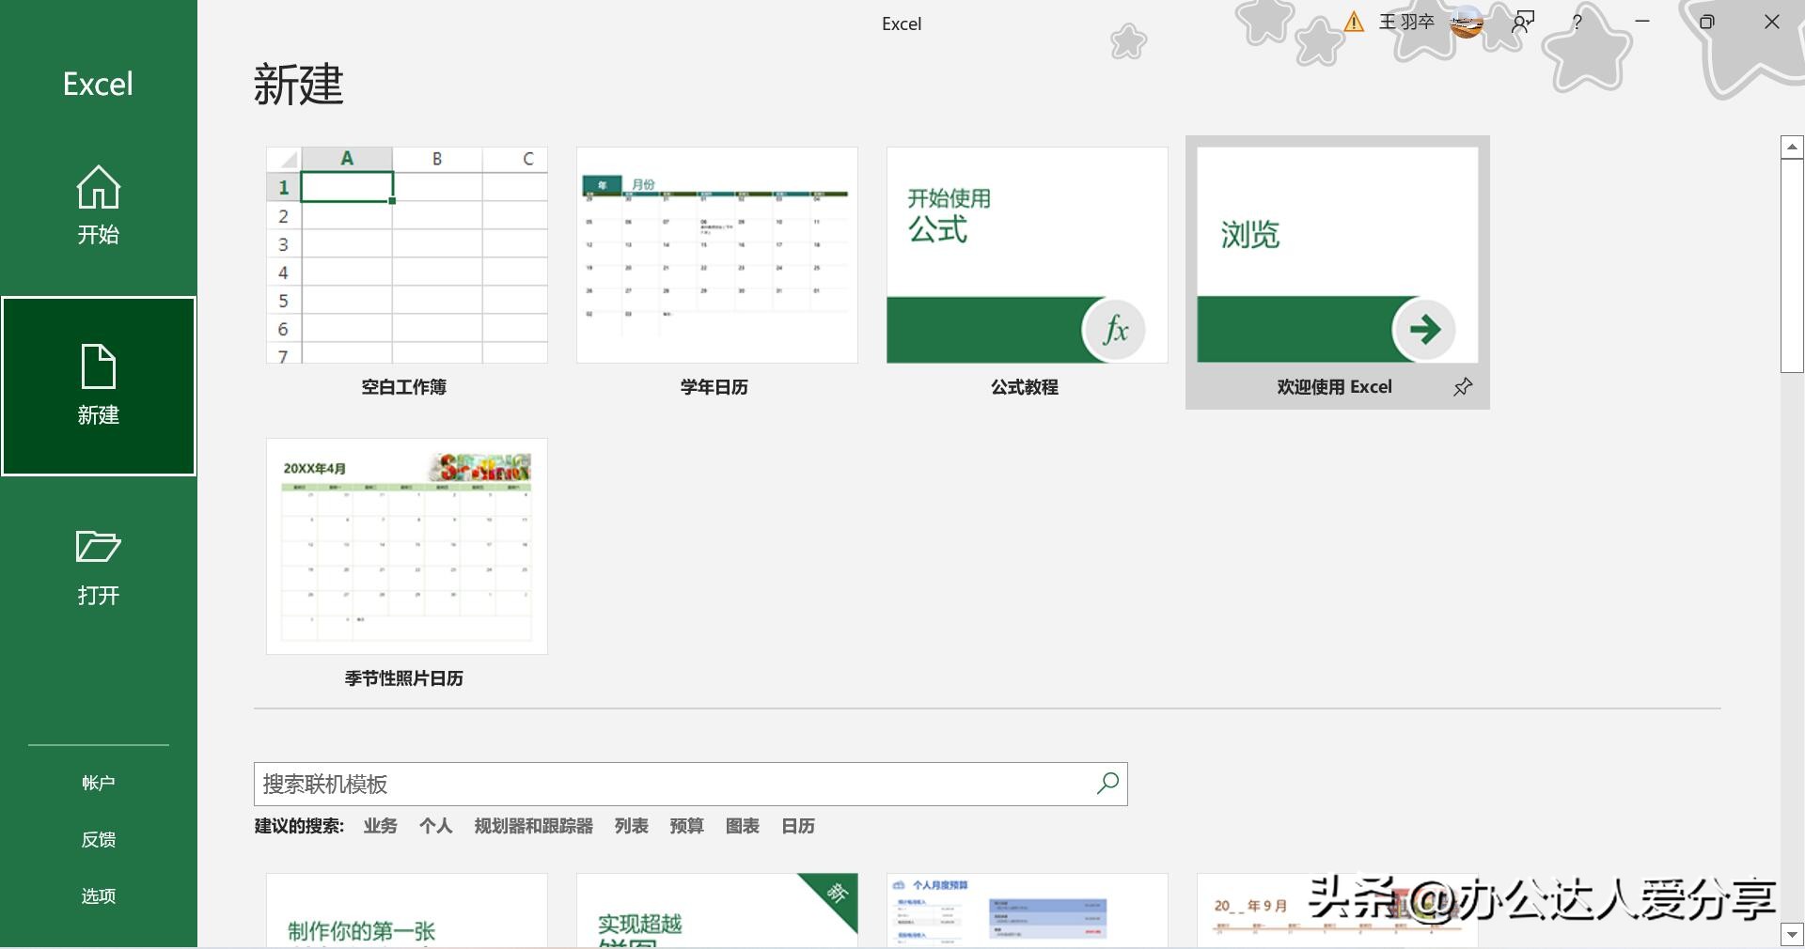Open 选项 Excel options
The image size is (1805, 949).
98,895
